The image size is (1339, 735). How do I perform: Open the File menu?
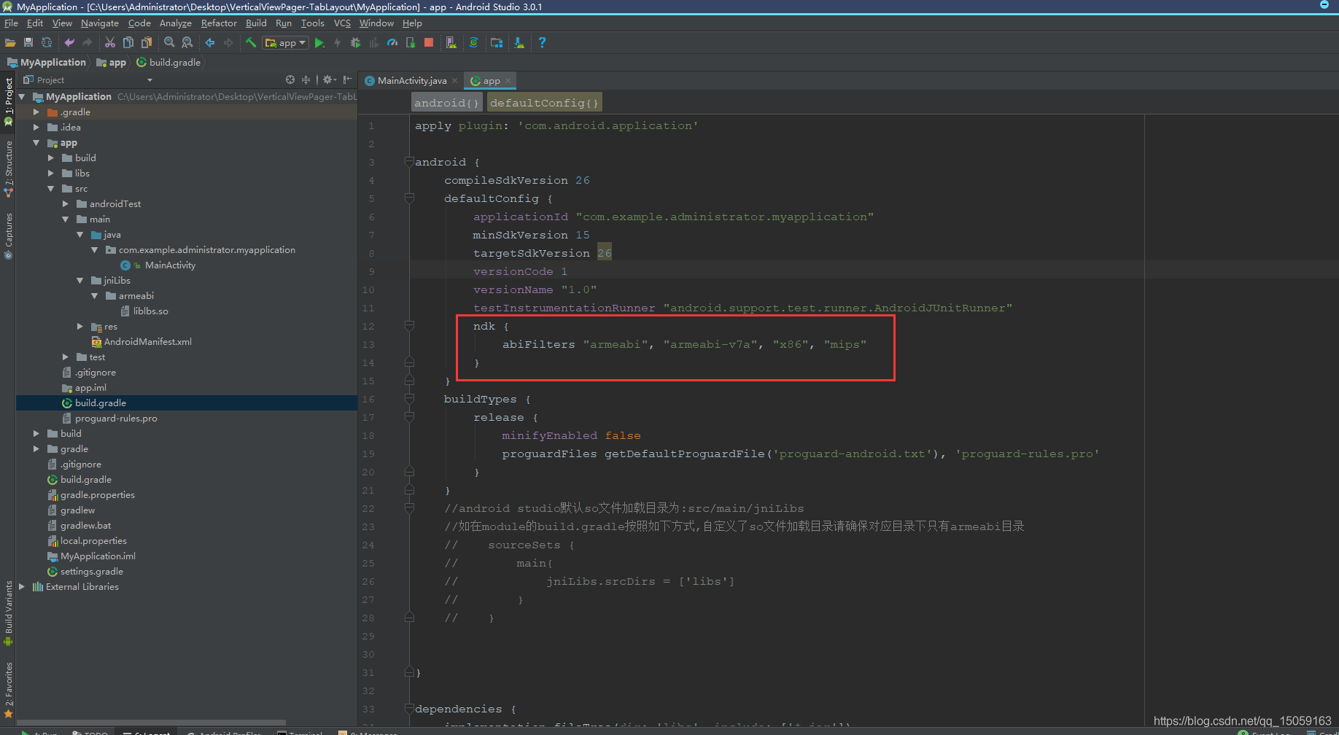pos(11,23)
